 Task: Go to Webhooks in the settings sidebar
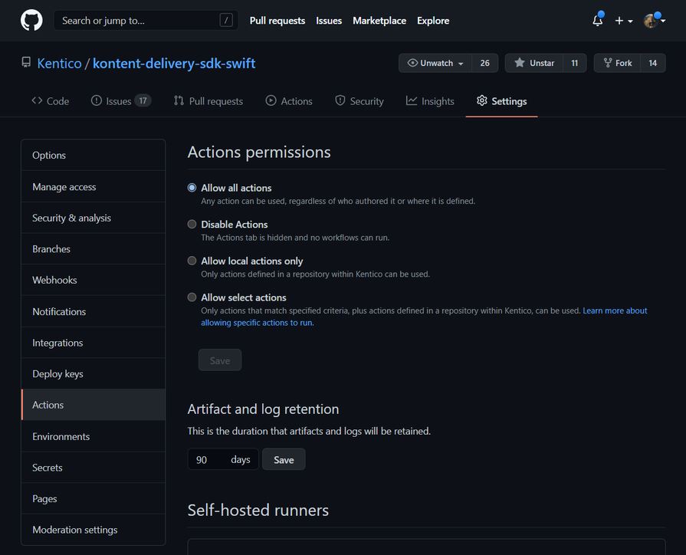54,281
